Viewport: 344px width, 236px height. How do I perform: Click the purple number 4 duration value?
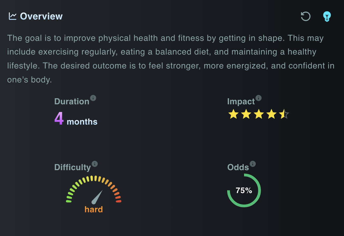pyautogui.click(x=59, y=119)
